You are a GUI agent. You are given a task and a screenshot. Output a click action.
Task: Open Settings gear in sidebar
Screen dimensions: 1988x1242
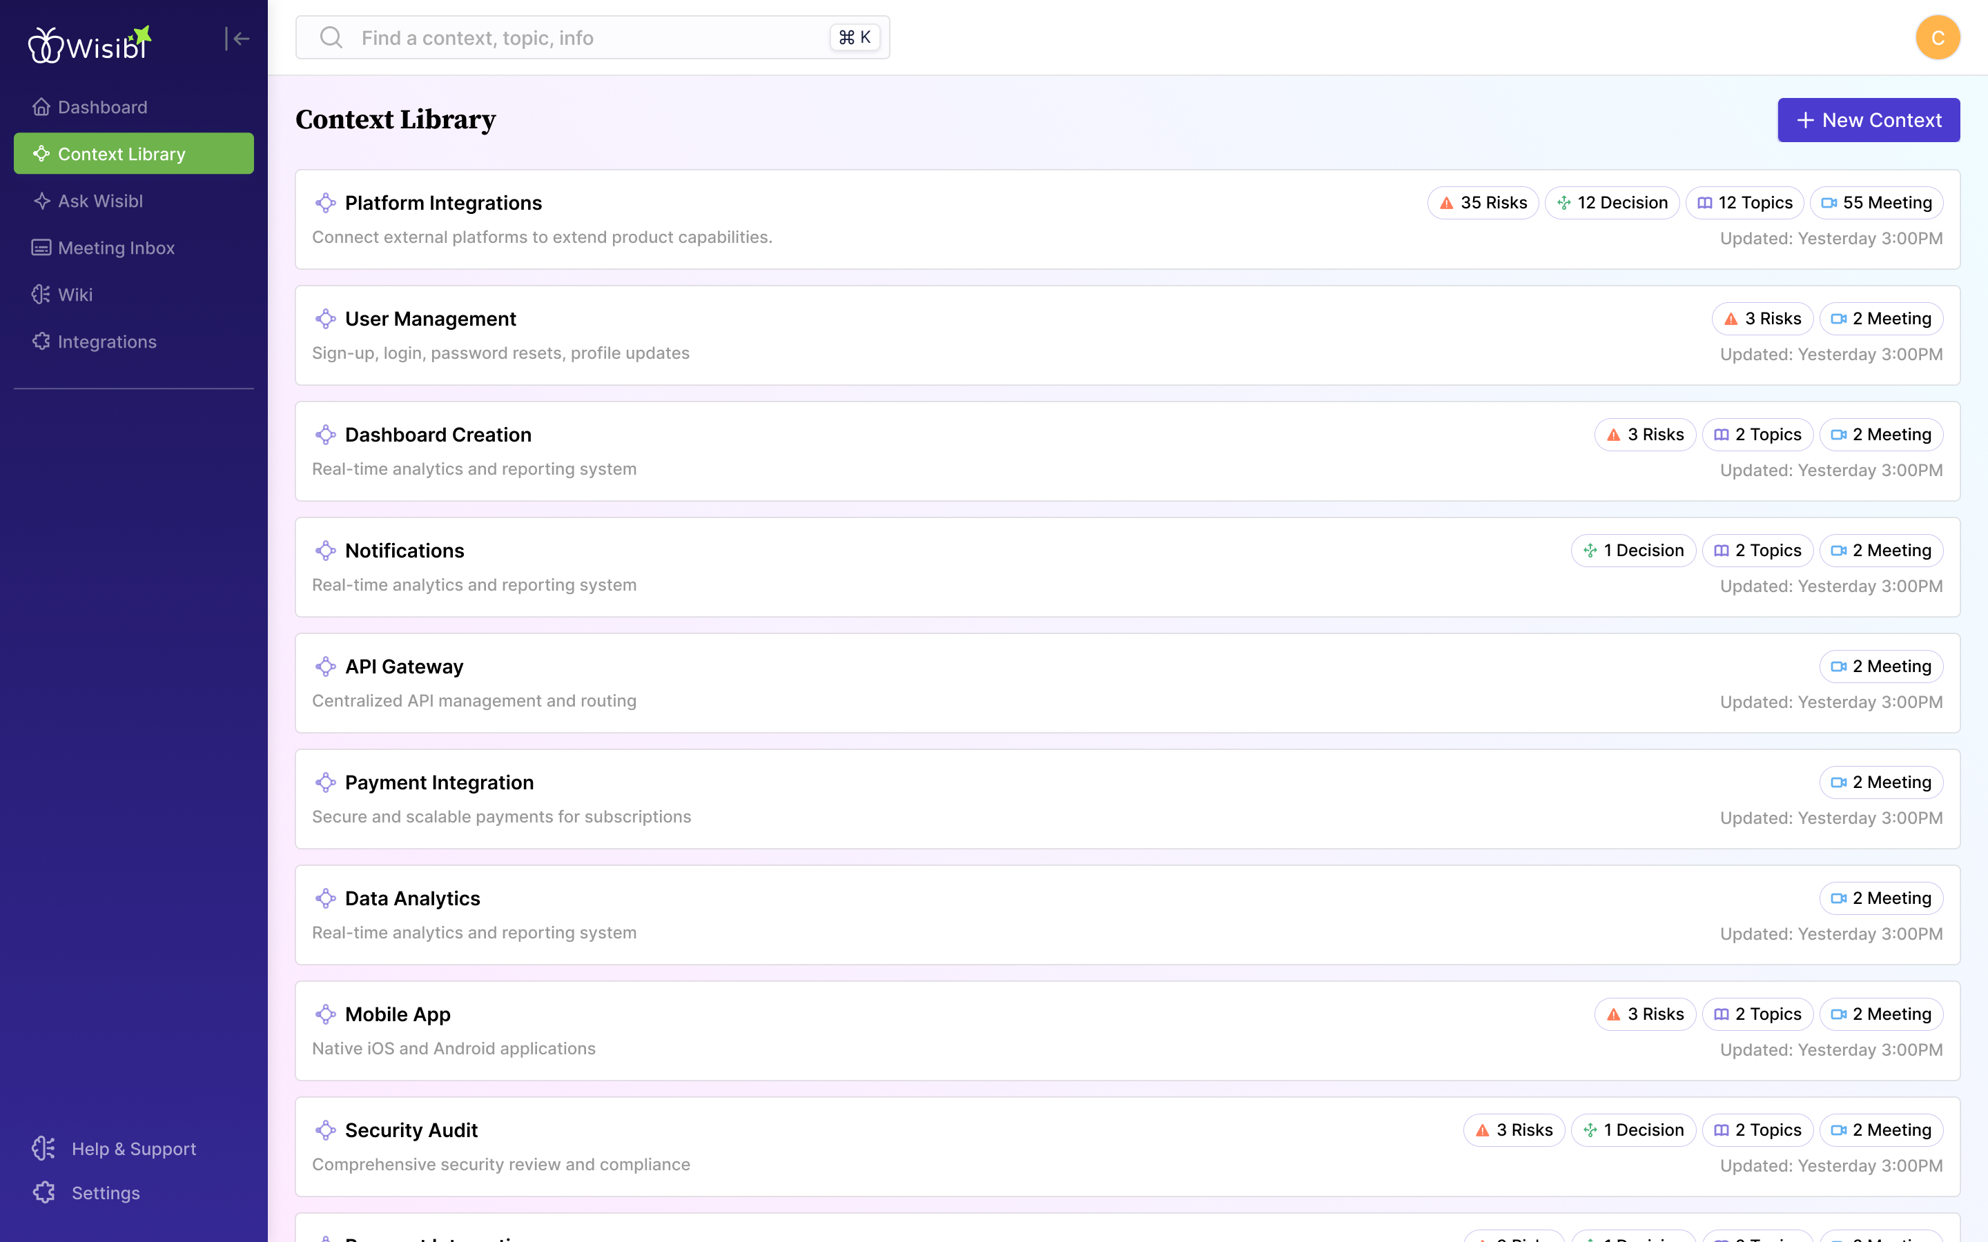pos(44,1193)
